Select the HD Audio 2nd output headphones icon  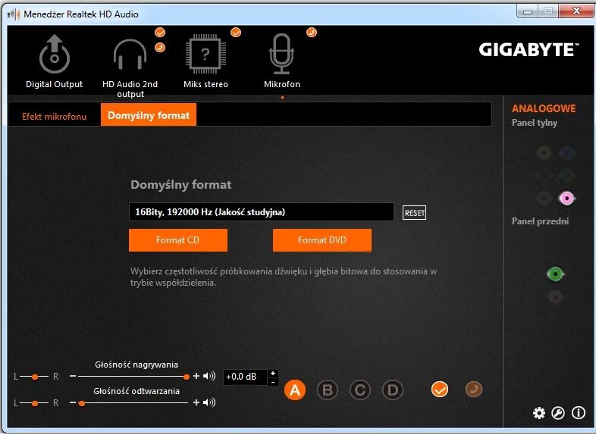[x=130, y=55]
